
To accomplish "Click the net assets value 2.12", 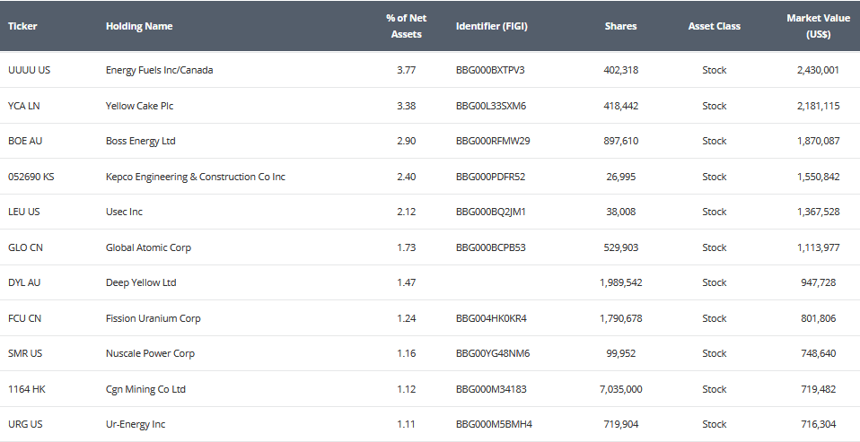I will pyautogui.click(x=407, y=212).
